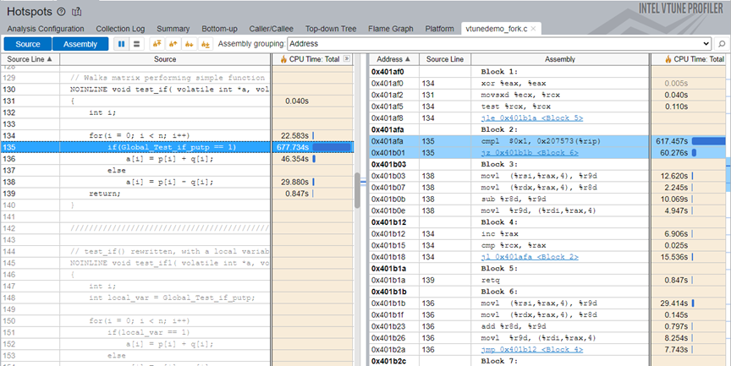Jump to the biggest hotspot icon

tap(157, 43)
